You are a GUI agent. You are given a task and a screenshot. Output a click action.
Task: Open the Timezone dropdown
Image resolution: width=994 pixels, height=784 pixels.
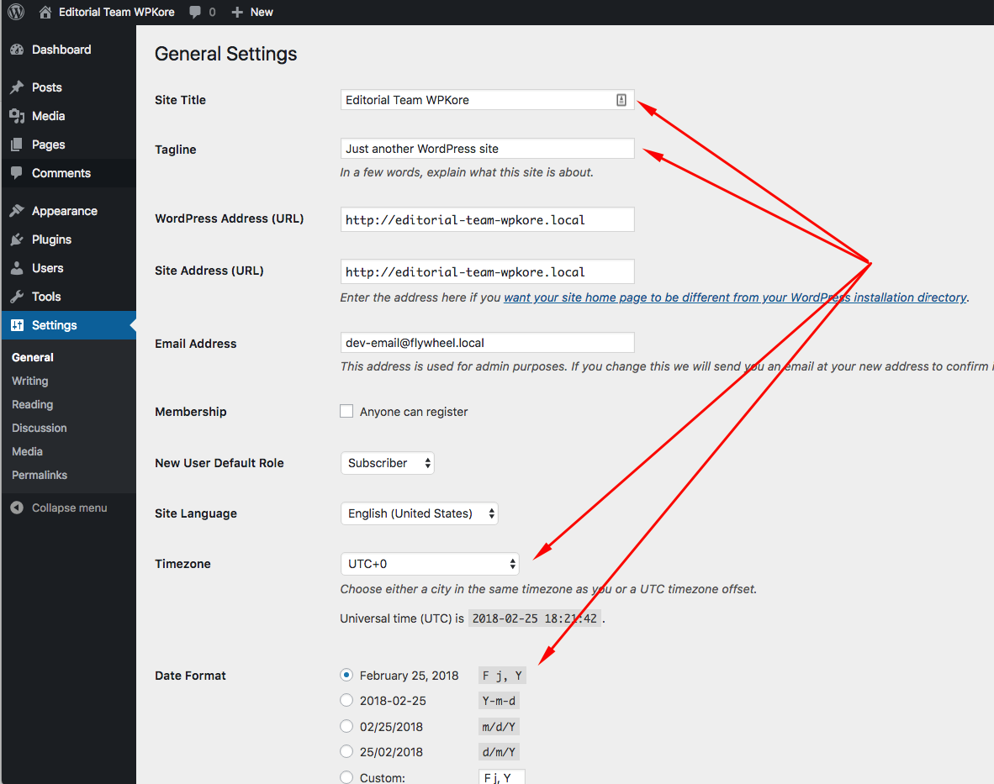(x=430, y=564)
